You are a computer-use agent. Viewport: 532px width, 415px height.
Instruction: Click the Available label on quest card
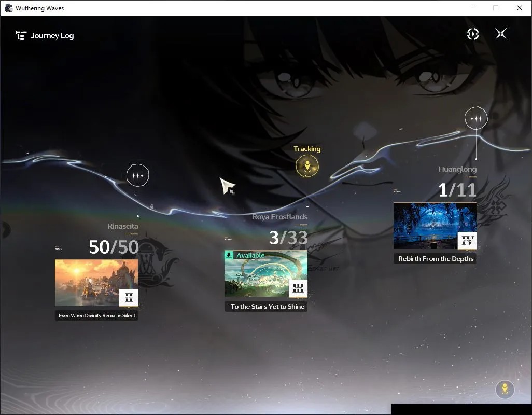tap(250, 255)
